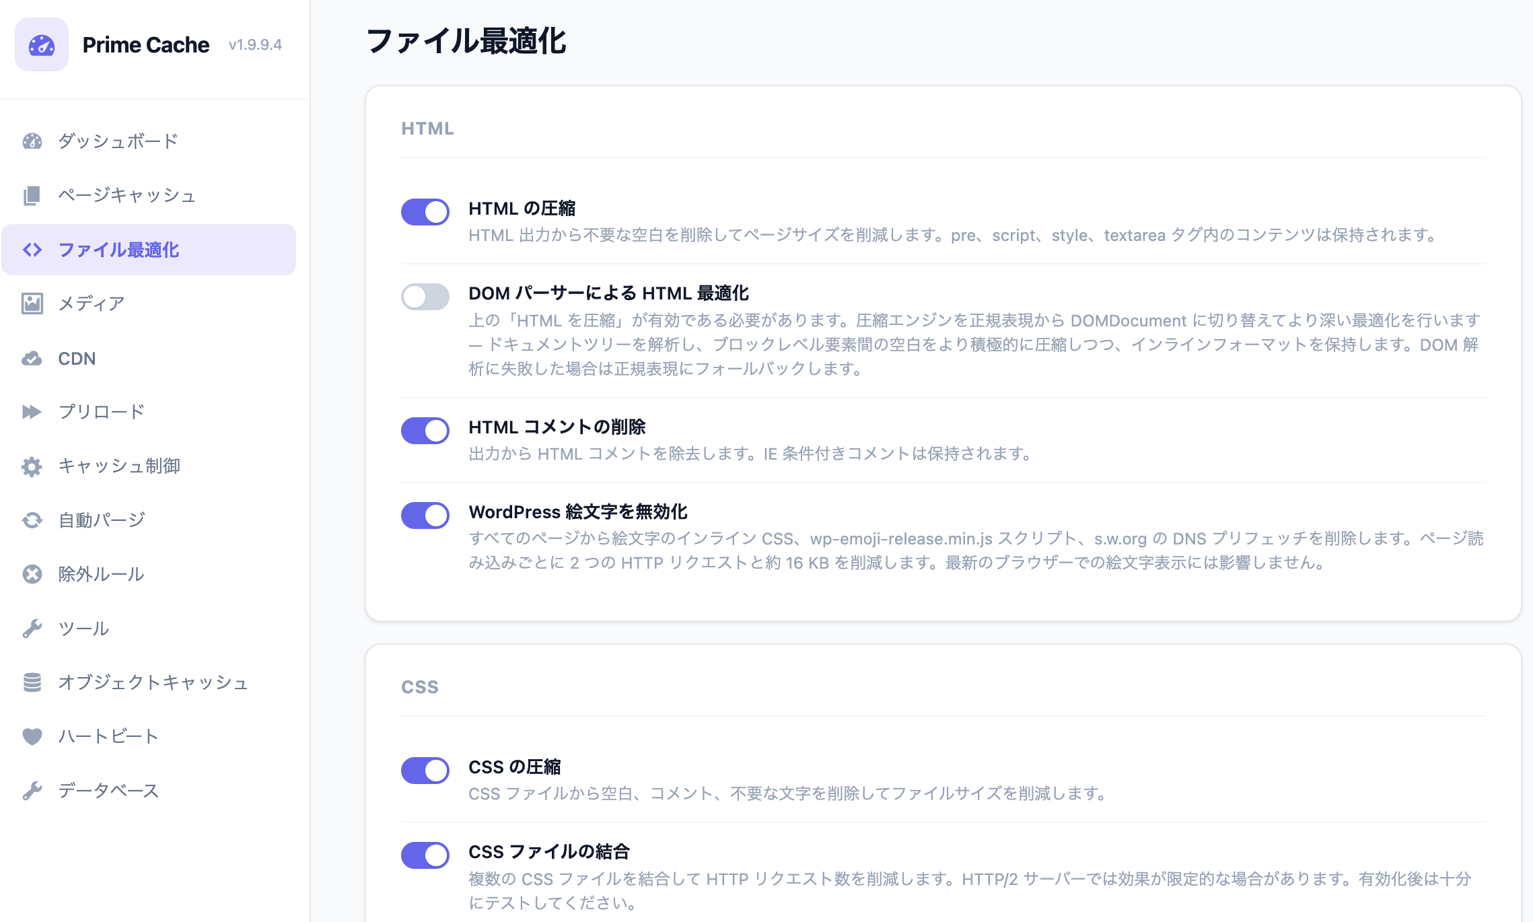1533x922 pixels.
Task: Click the CSS ファイルの結合 label
Action: pyautogui.click(x=549, y=852)
